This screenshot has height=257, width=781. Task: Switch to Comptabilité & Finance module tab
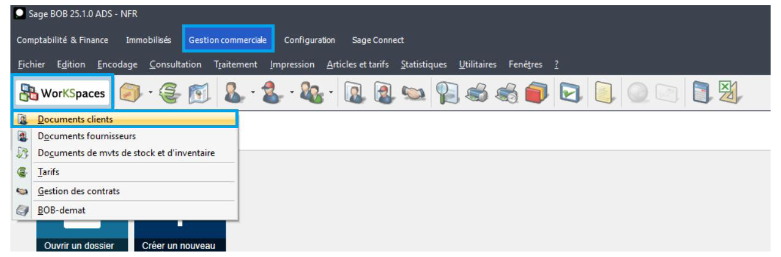click(x=62, y=40)
